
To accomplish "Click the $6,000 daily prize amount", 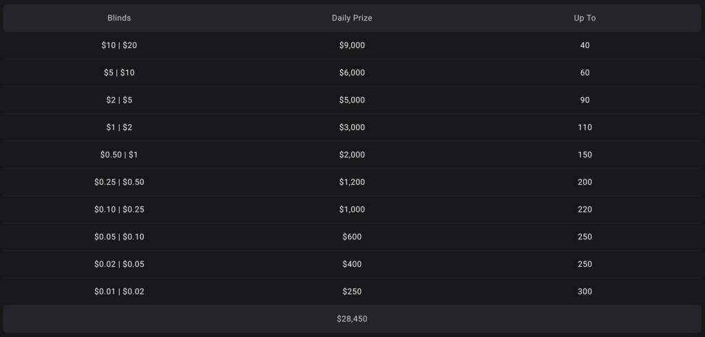I will (x=352, y=73).
